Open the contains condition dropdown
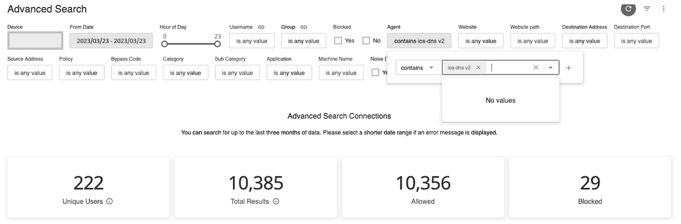 coord(417,68)
